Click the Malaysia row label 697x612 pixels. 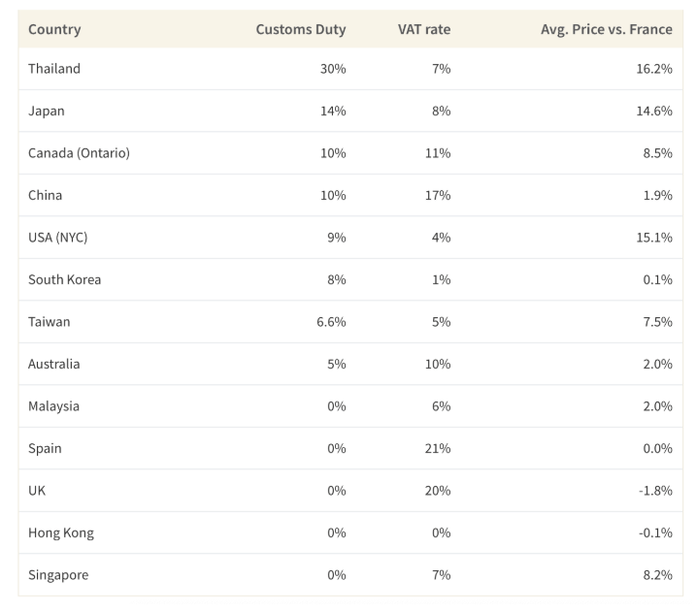[54, 406]
